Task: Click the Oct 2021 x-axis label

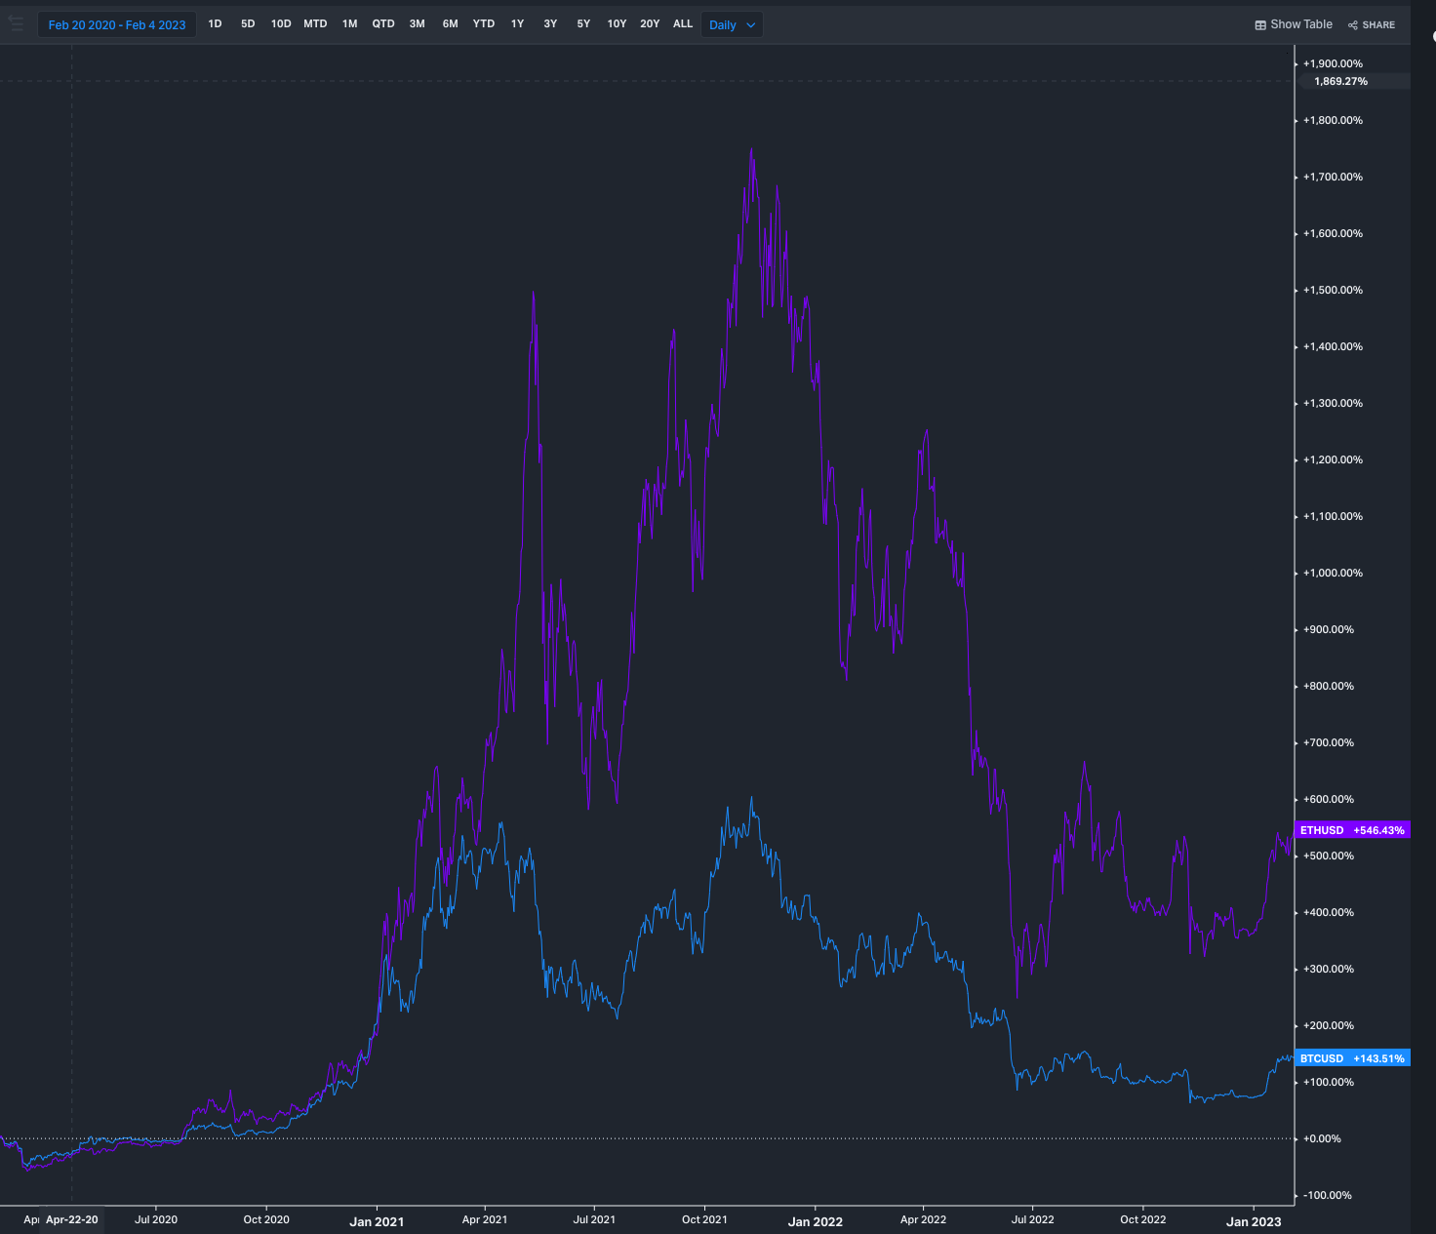Action: [x=704, y=1219]
